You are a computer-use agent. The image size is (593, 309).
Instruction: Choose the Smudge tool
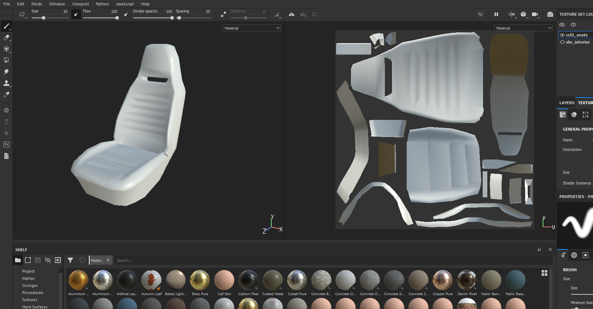(x=6, y=72)
